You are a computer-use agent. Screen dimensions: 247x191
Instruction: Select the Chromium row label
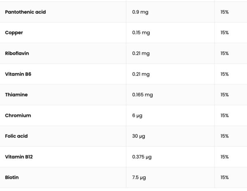tap(18, 115)
